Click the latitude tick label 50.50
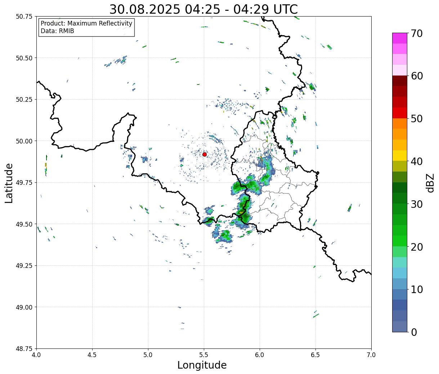439x374 pixels. [x=24, y=58]
